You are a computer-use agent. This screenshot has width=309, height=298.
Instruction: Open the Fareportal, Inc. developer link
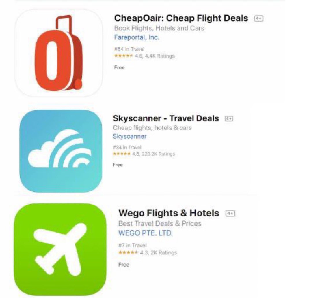[137, 37]
